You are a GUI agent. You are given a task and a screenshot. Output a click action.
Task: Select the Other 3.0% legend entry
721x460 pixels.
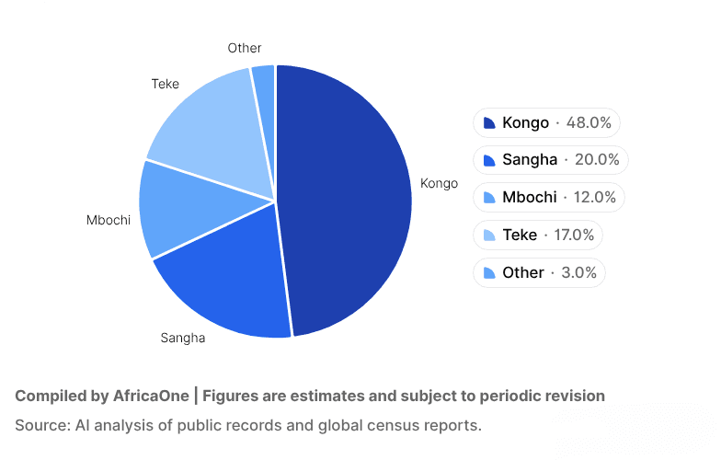(x=538, y=273)
